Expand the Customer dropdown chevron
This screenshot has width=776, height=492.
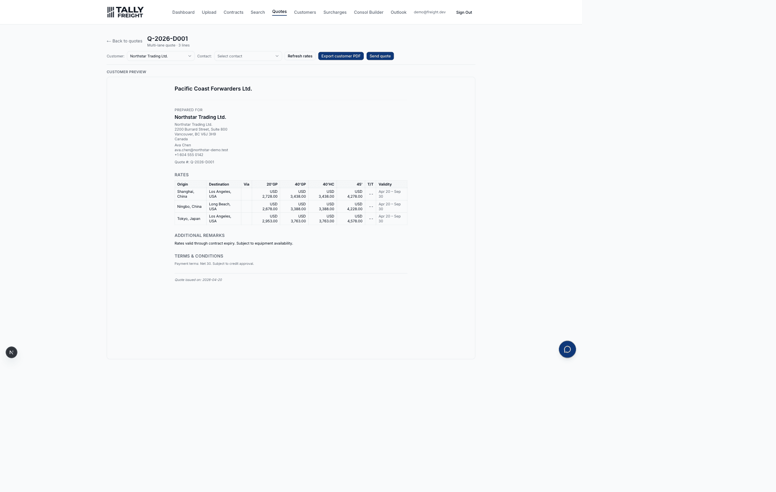[x=190, y=56]
